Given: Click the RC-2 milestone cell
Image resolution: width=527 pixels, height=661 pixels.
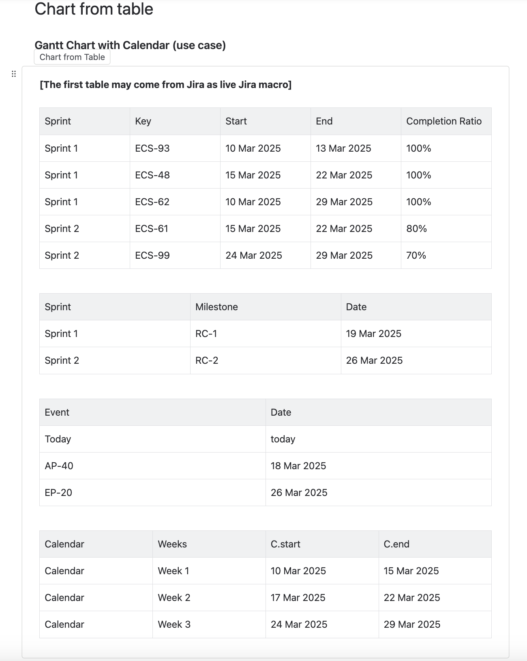Looking at the screenshot, I should 207,361.
